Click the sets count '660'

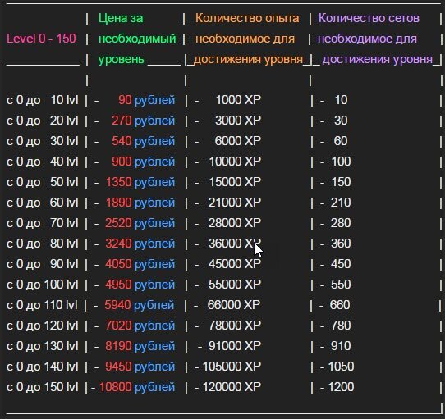coord(340,305)
